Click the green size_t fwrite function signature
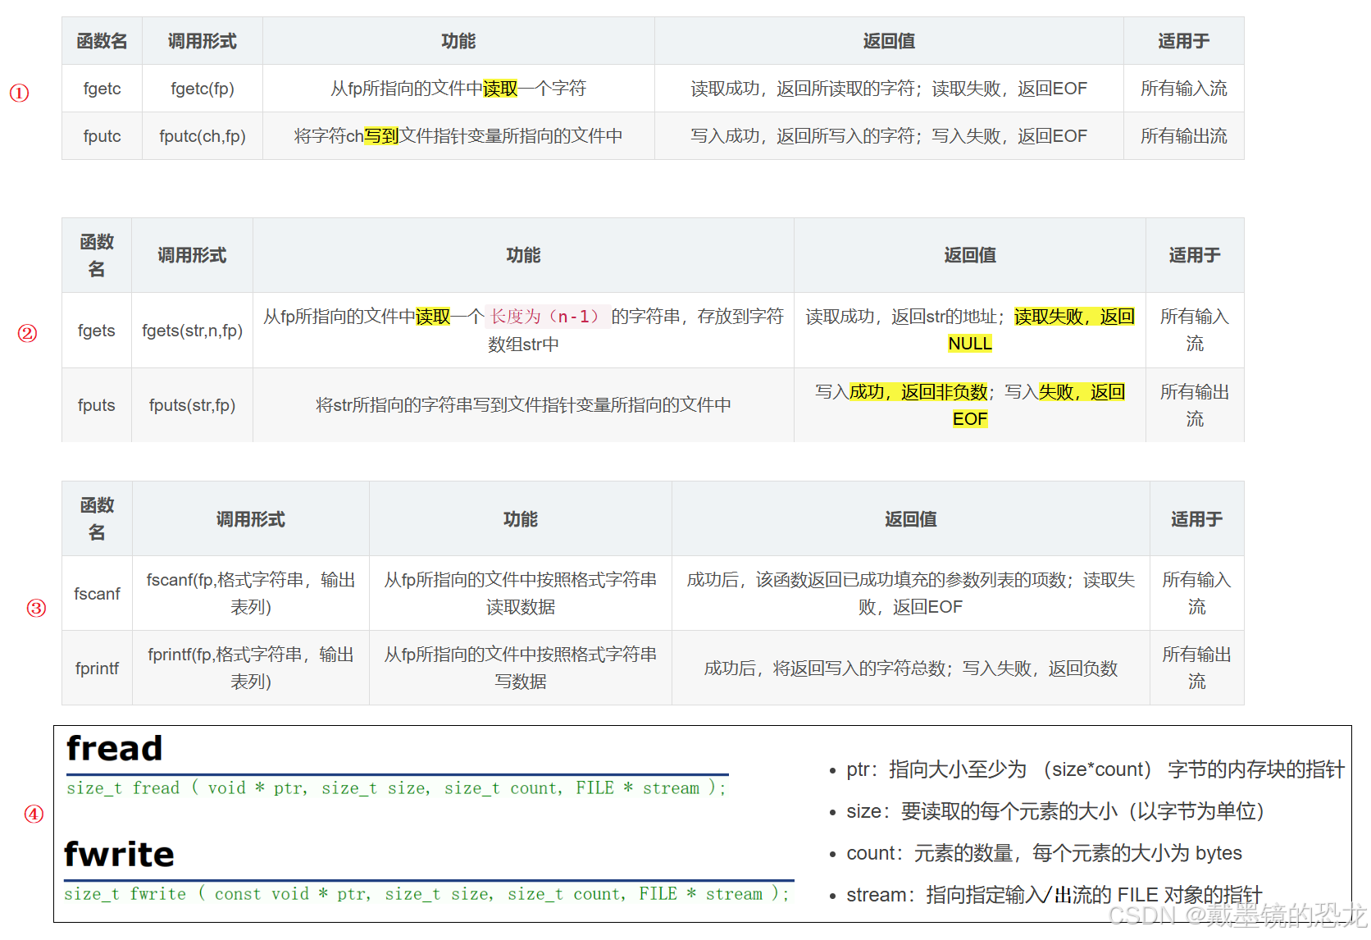The height and width of the screenshot is (940, 1371). pos(426,894)
